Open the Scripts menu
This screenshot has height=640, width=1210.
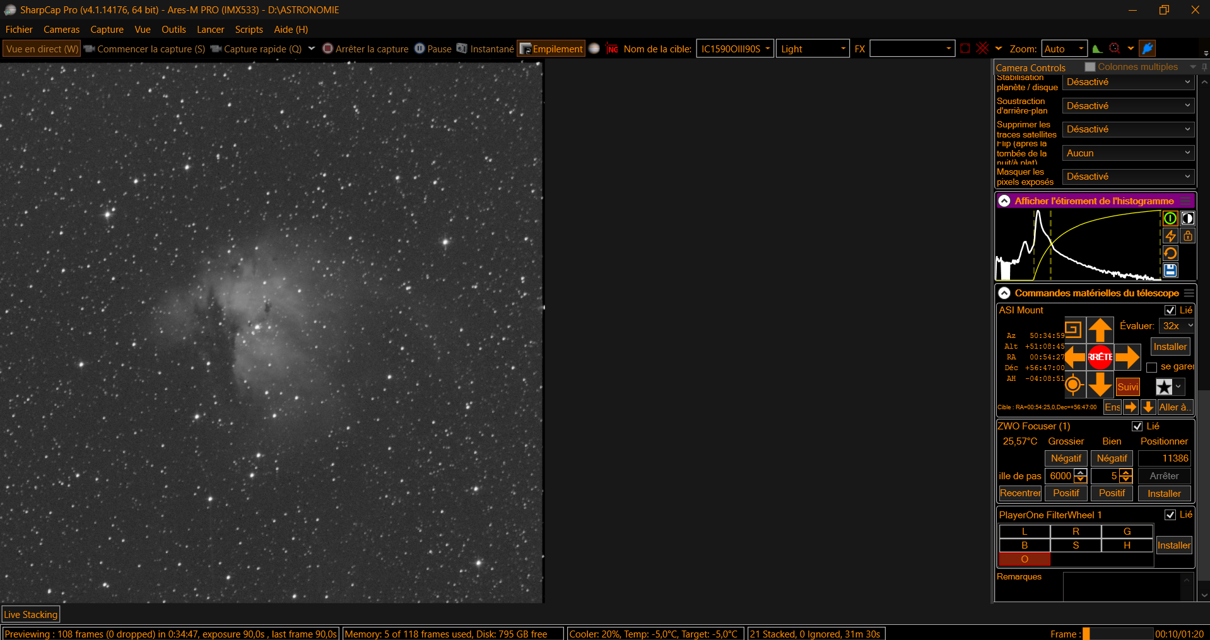(249, 30)
